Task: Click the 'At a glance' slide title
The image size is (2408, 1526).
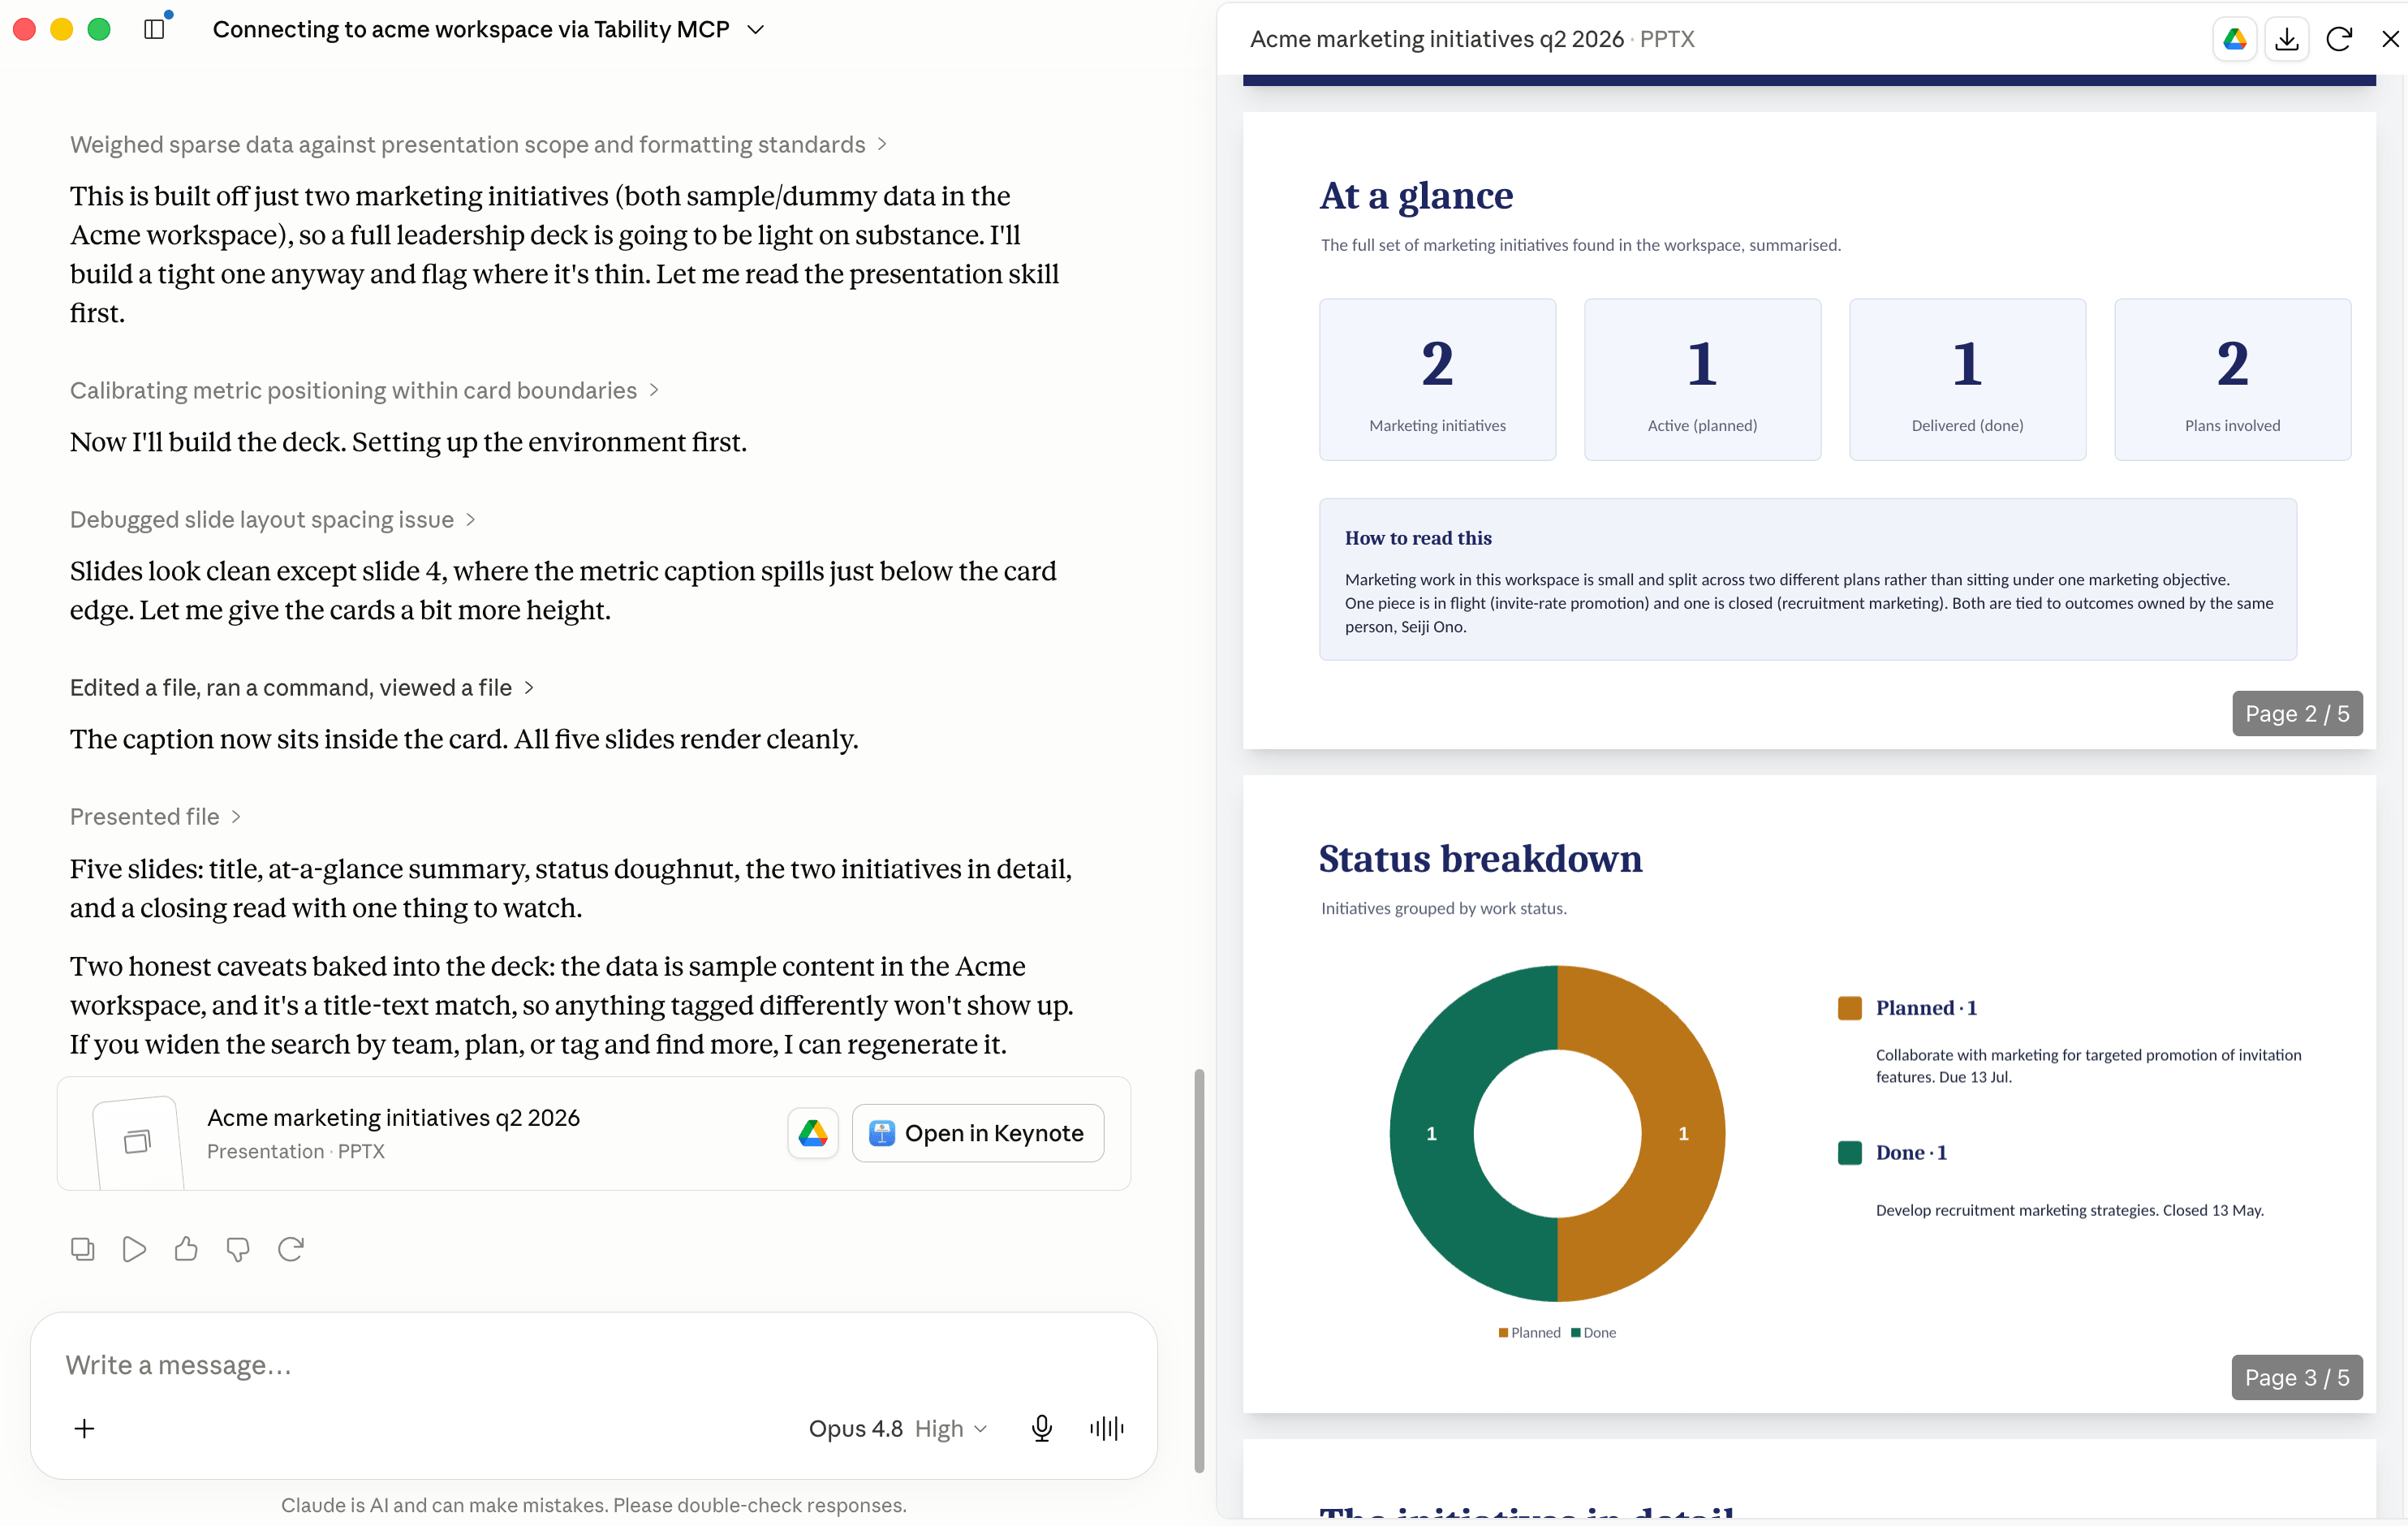Action: coord(1416,196)
